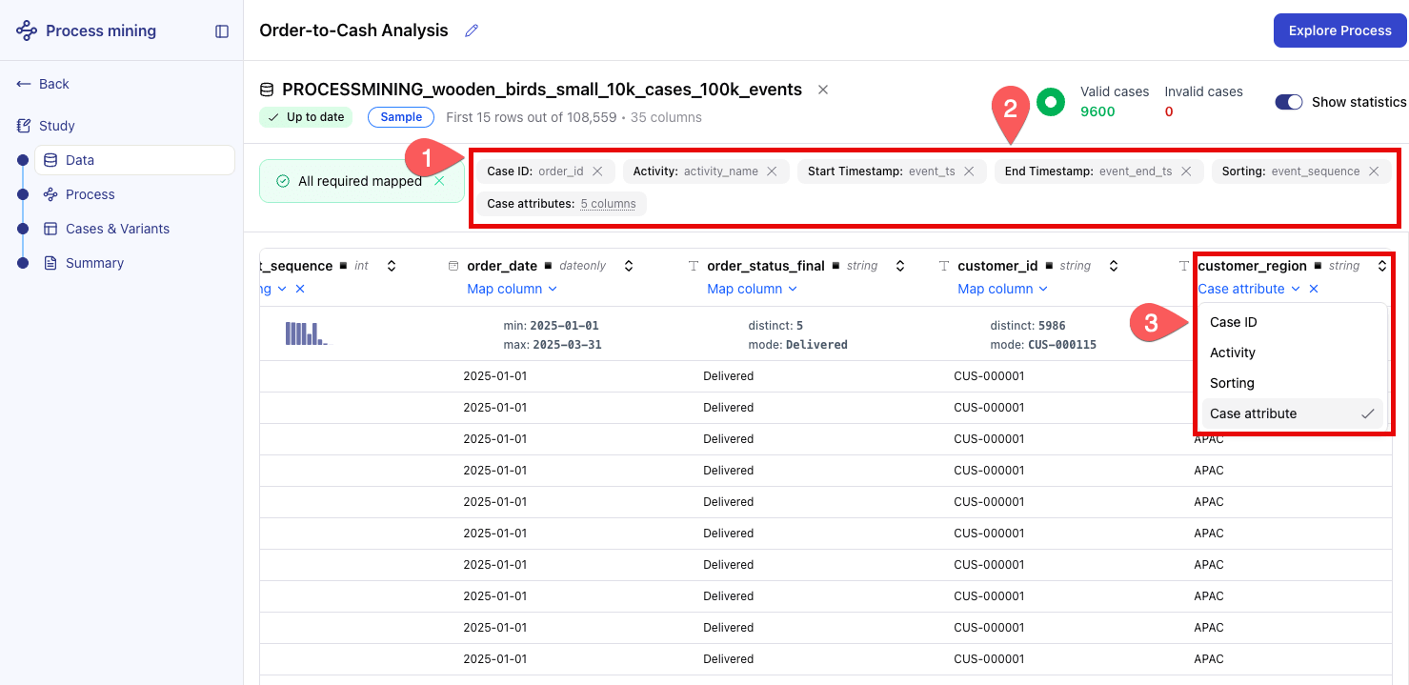The height and width of the screenshot is (685, 1409).
Task: Open the 5 columns case attributes link
Action: tap(608, 204)
